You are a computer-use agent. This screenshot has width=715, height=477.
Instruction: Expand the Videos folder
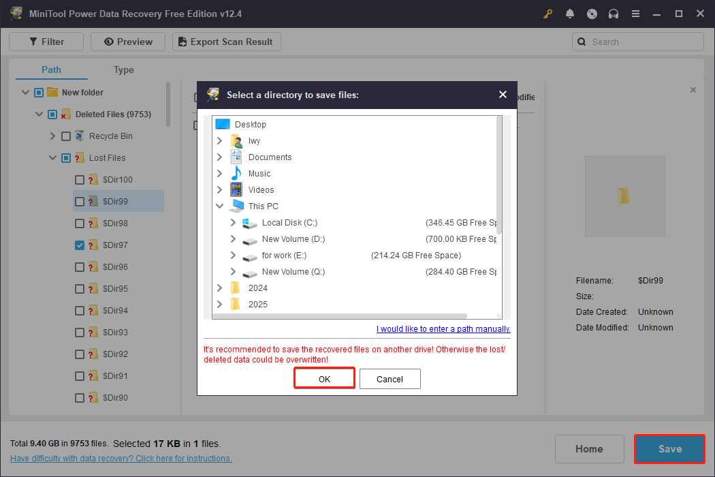(x=219, y=190)
